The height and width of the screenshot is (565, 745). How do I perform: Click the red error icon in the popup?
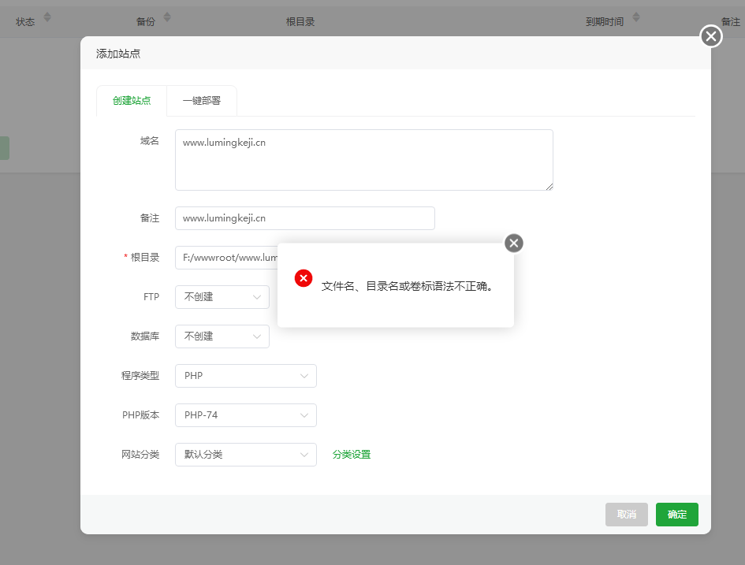click(x=304, y=278)
